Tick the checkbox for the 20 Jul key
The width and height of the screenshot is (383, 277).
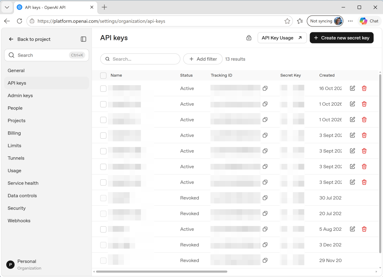(103, 213)
